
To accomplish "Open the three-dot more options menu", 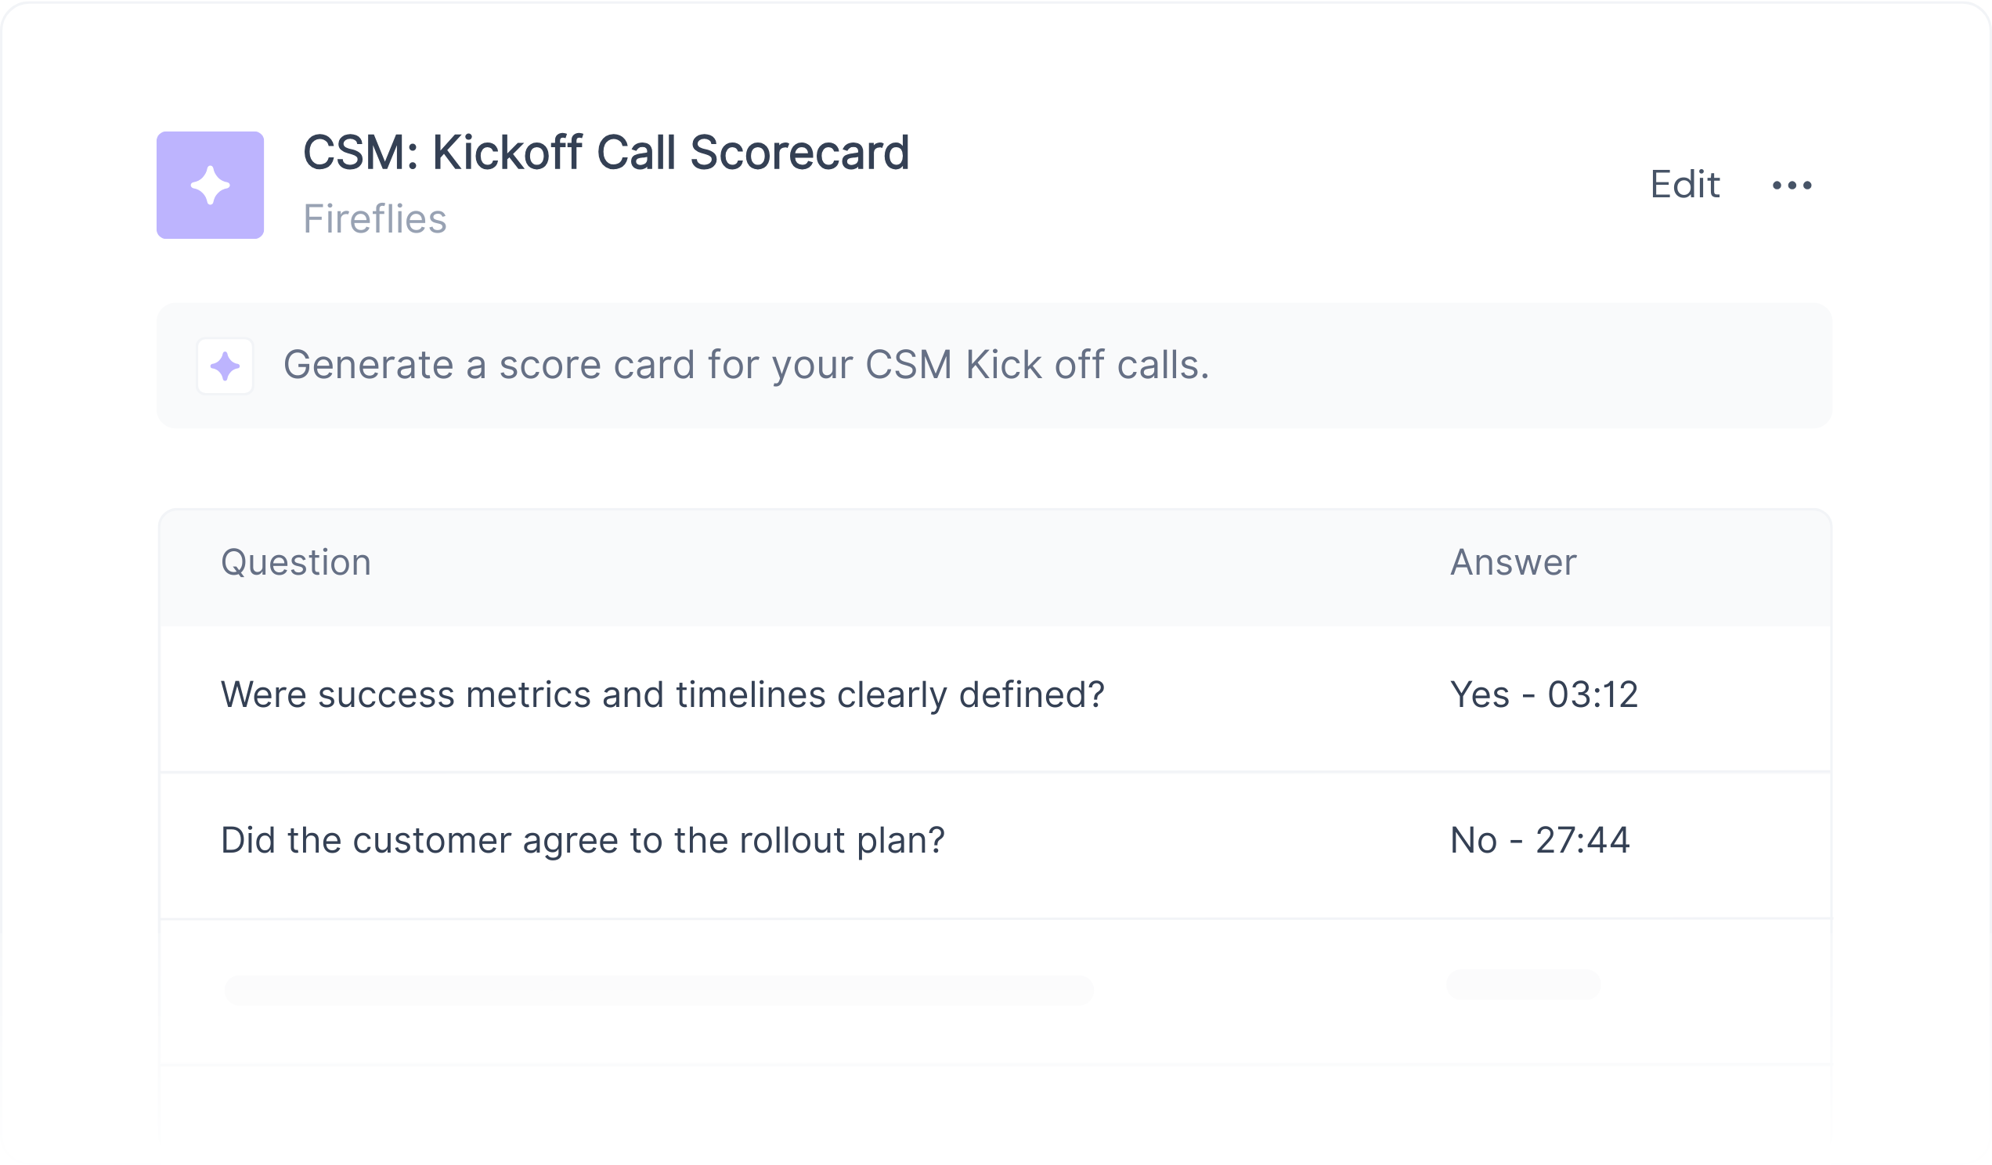I will click(1792, 186).
